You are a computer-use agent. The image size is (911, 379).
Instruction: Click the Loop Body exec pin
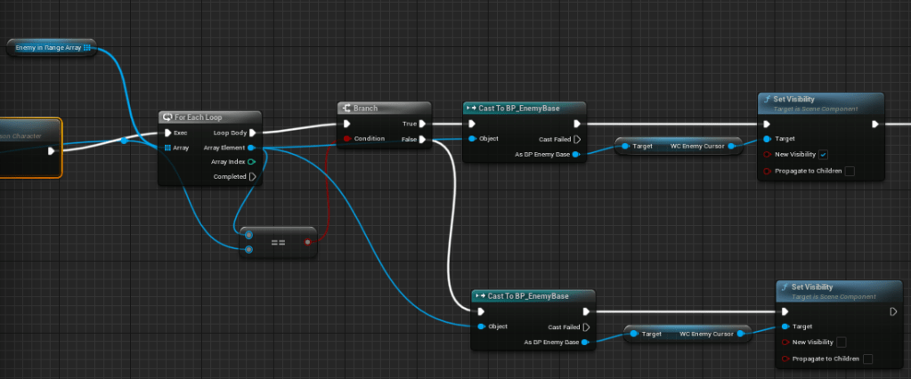252,133
